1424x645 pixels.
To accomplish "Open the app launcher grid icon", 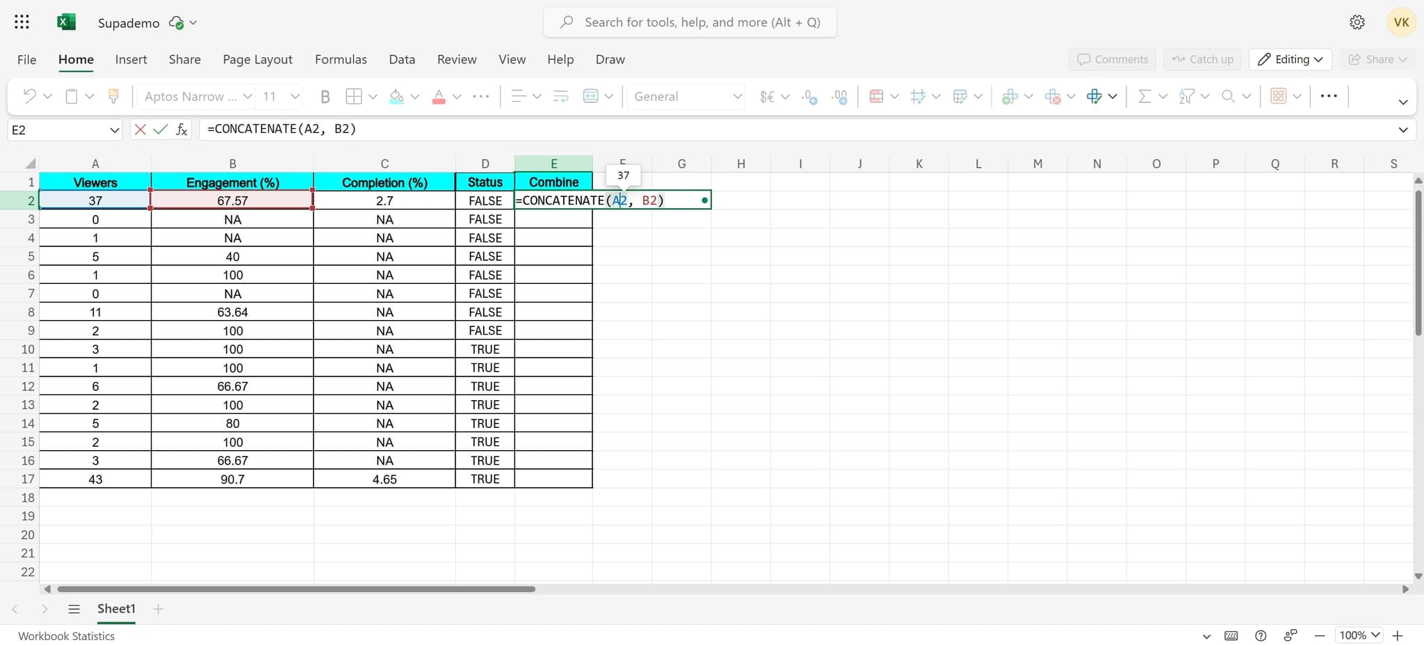I will 22,22.
